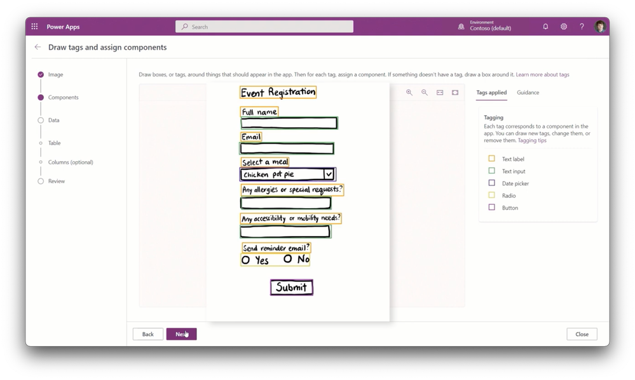The width and height of the screenshot is (635, 380).
Task: Click the Power Apps title
Action: 63,27
